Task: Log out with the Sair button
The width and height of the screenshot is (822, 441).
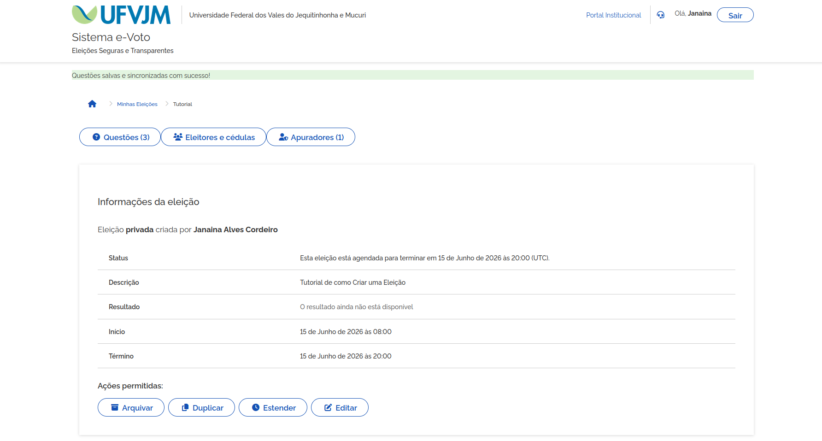Action: (x=735, y=15)
